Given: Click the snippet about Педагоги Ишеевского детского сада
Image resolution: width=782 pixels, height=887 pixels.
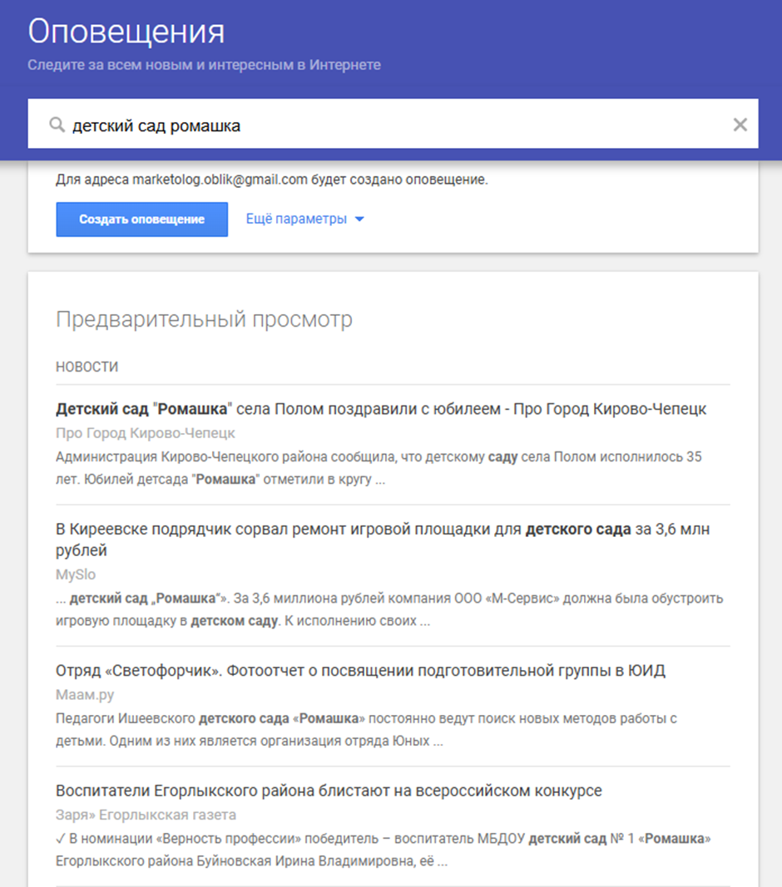Looking at the screenshot, I should coord(366,729).
